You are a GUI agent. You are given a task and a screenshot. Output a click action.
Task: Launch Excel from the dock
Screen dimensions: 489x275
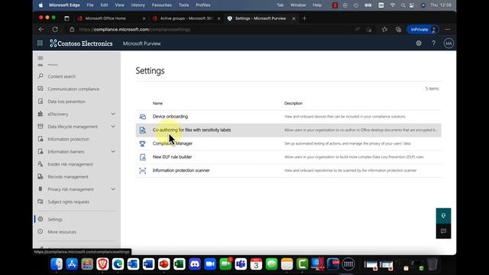(180, 264)
